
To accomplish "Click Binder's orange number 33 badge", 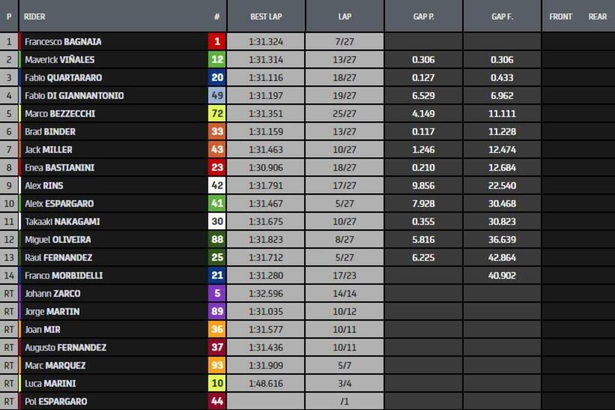I will [217, 132].
